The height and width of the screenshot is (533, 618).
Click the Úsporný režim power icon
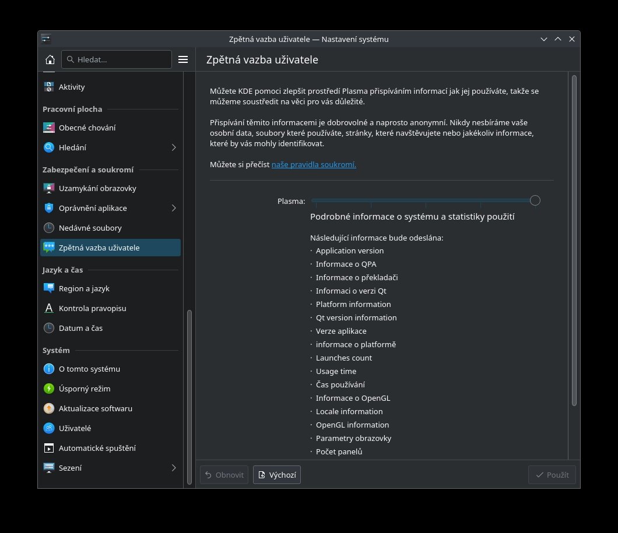[x=49, y=389]
